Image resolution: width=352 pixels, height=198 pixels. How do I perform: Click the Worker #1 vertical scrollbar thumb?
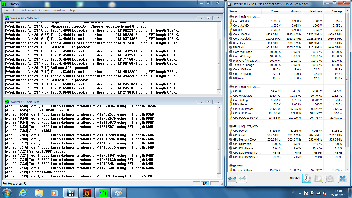click(x=219, y=64)
